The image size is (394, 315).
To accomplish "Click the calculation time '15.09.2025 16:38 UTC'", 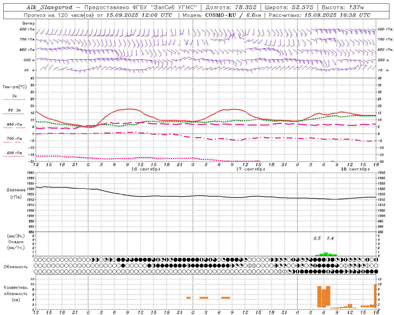I will pos(337,15).
